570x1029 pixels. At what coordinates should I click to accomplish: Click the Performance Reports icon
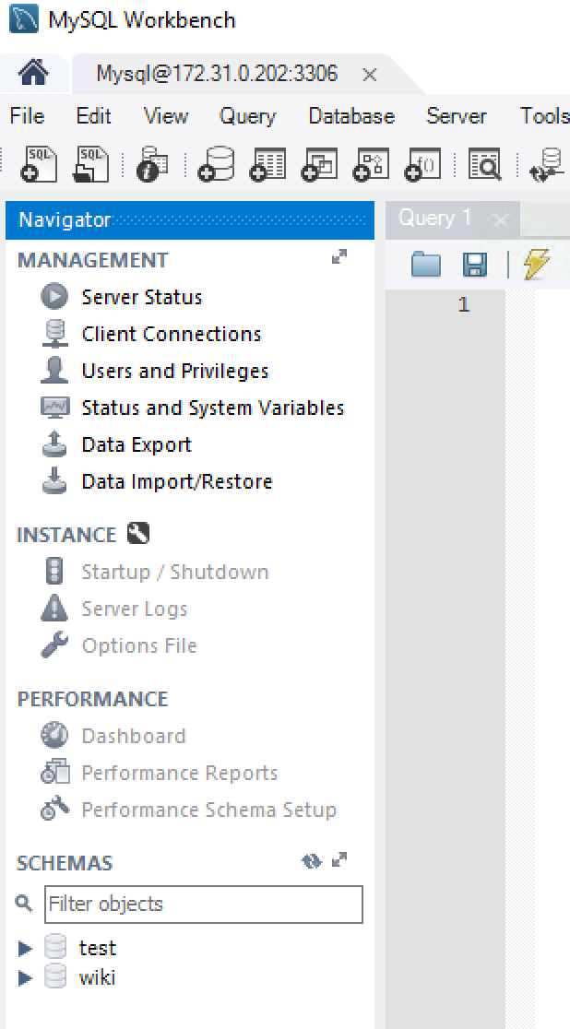click(x=54, y=772)
